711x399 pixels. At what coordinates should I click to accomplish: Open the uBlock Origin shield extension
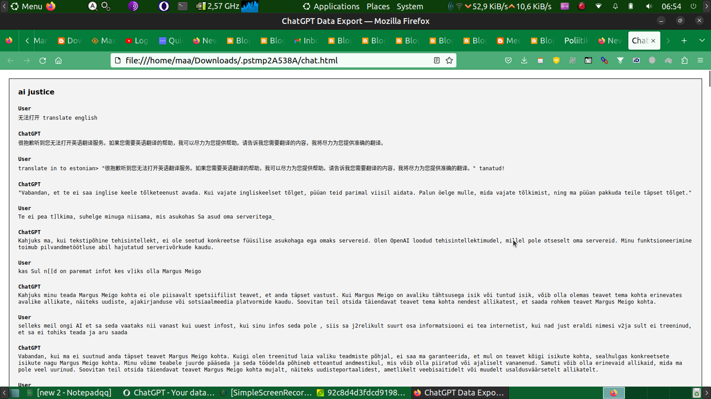pyautogui.click(x=556, y=60)
